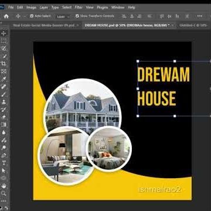Open the Filter menu
The width and height of the screenshot is (211, 211).
pyautogui.click(x=79, y=8)
